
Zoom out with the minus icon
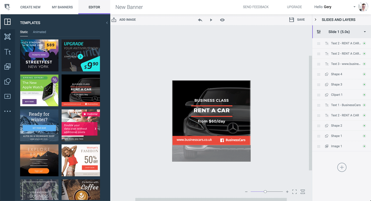pos(246,192)
